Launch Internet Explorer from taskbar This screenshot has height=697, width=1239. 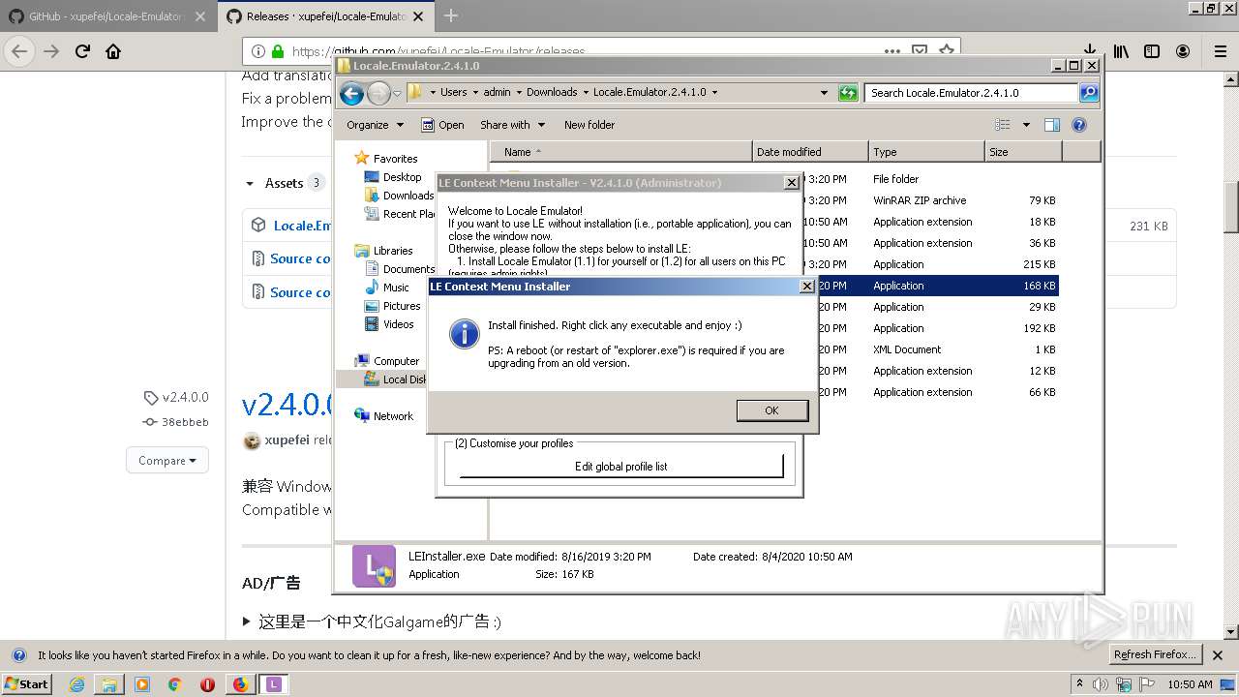76,684
